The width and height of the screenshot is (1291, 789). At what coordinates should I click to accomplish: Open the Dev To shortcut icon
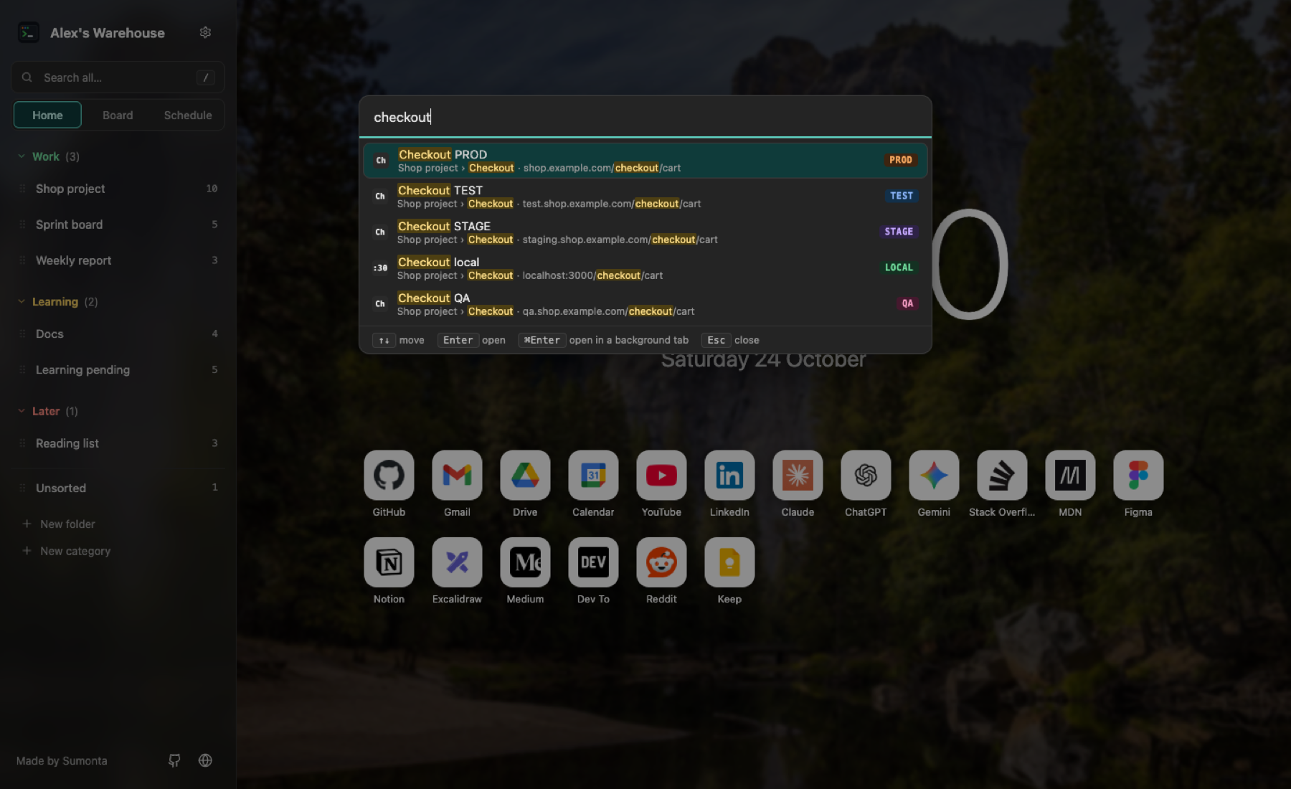(593, 562)
